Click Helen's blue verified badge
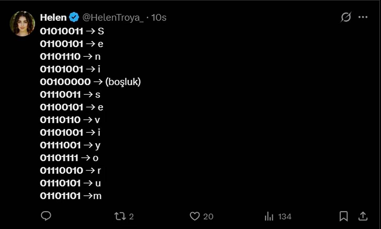 (x=73, y=18)
